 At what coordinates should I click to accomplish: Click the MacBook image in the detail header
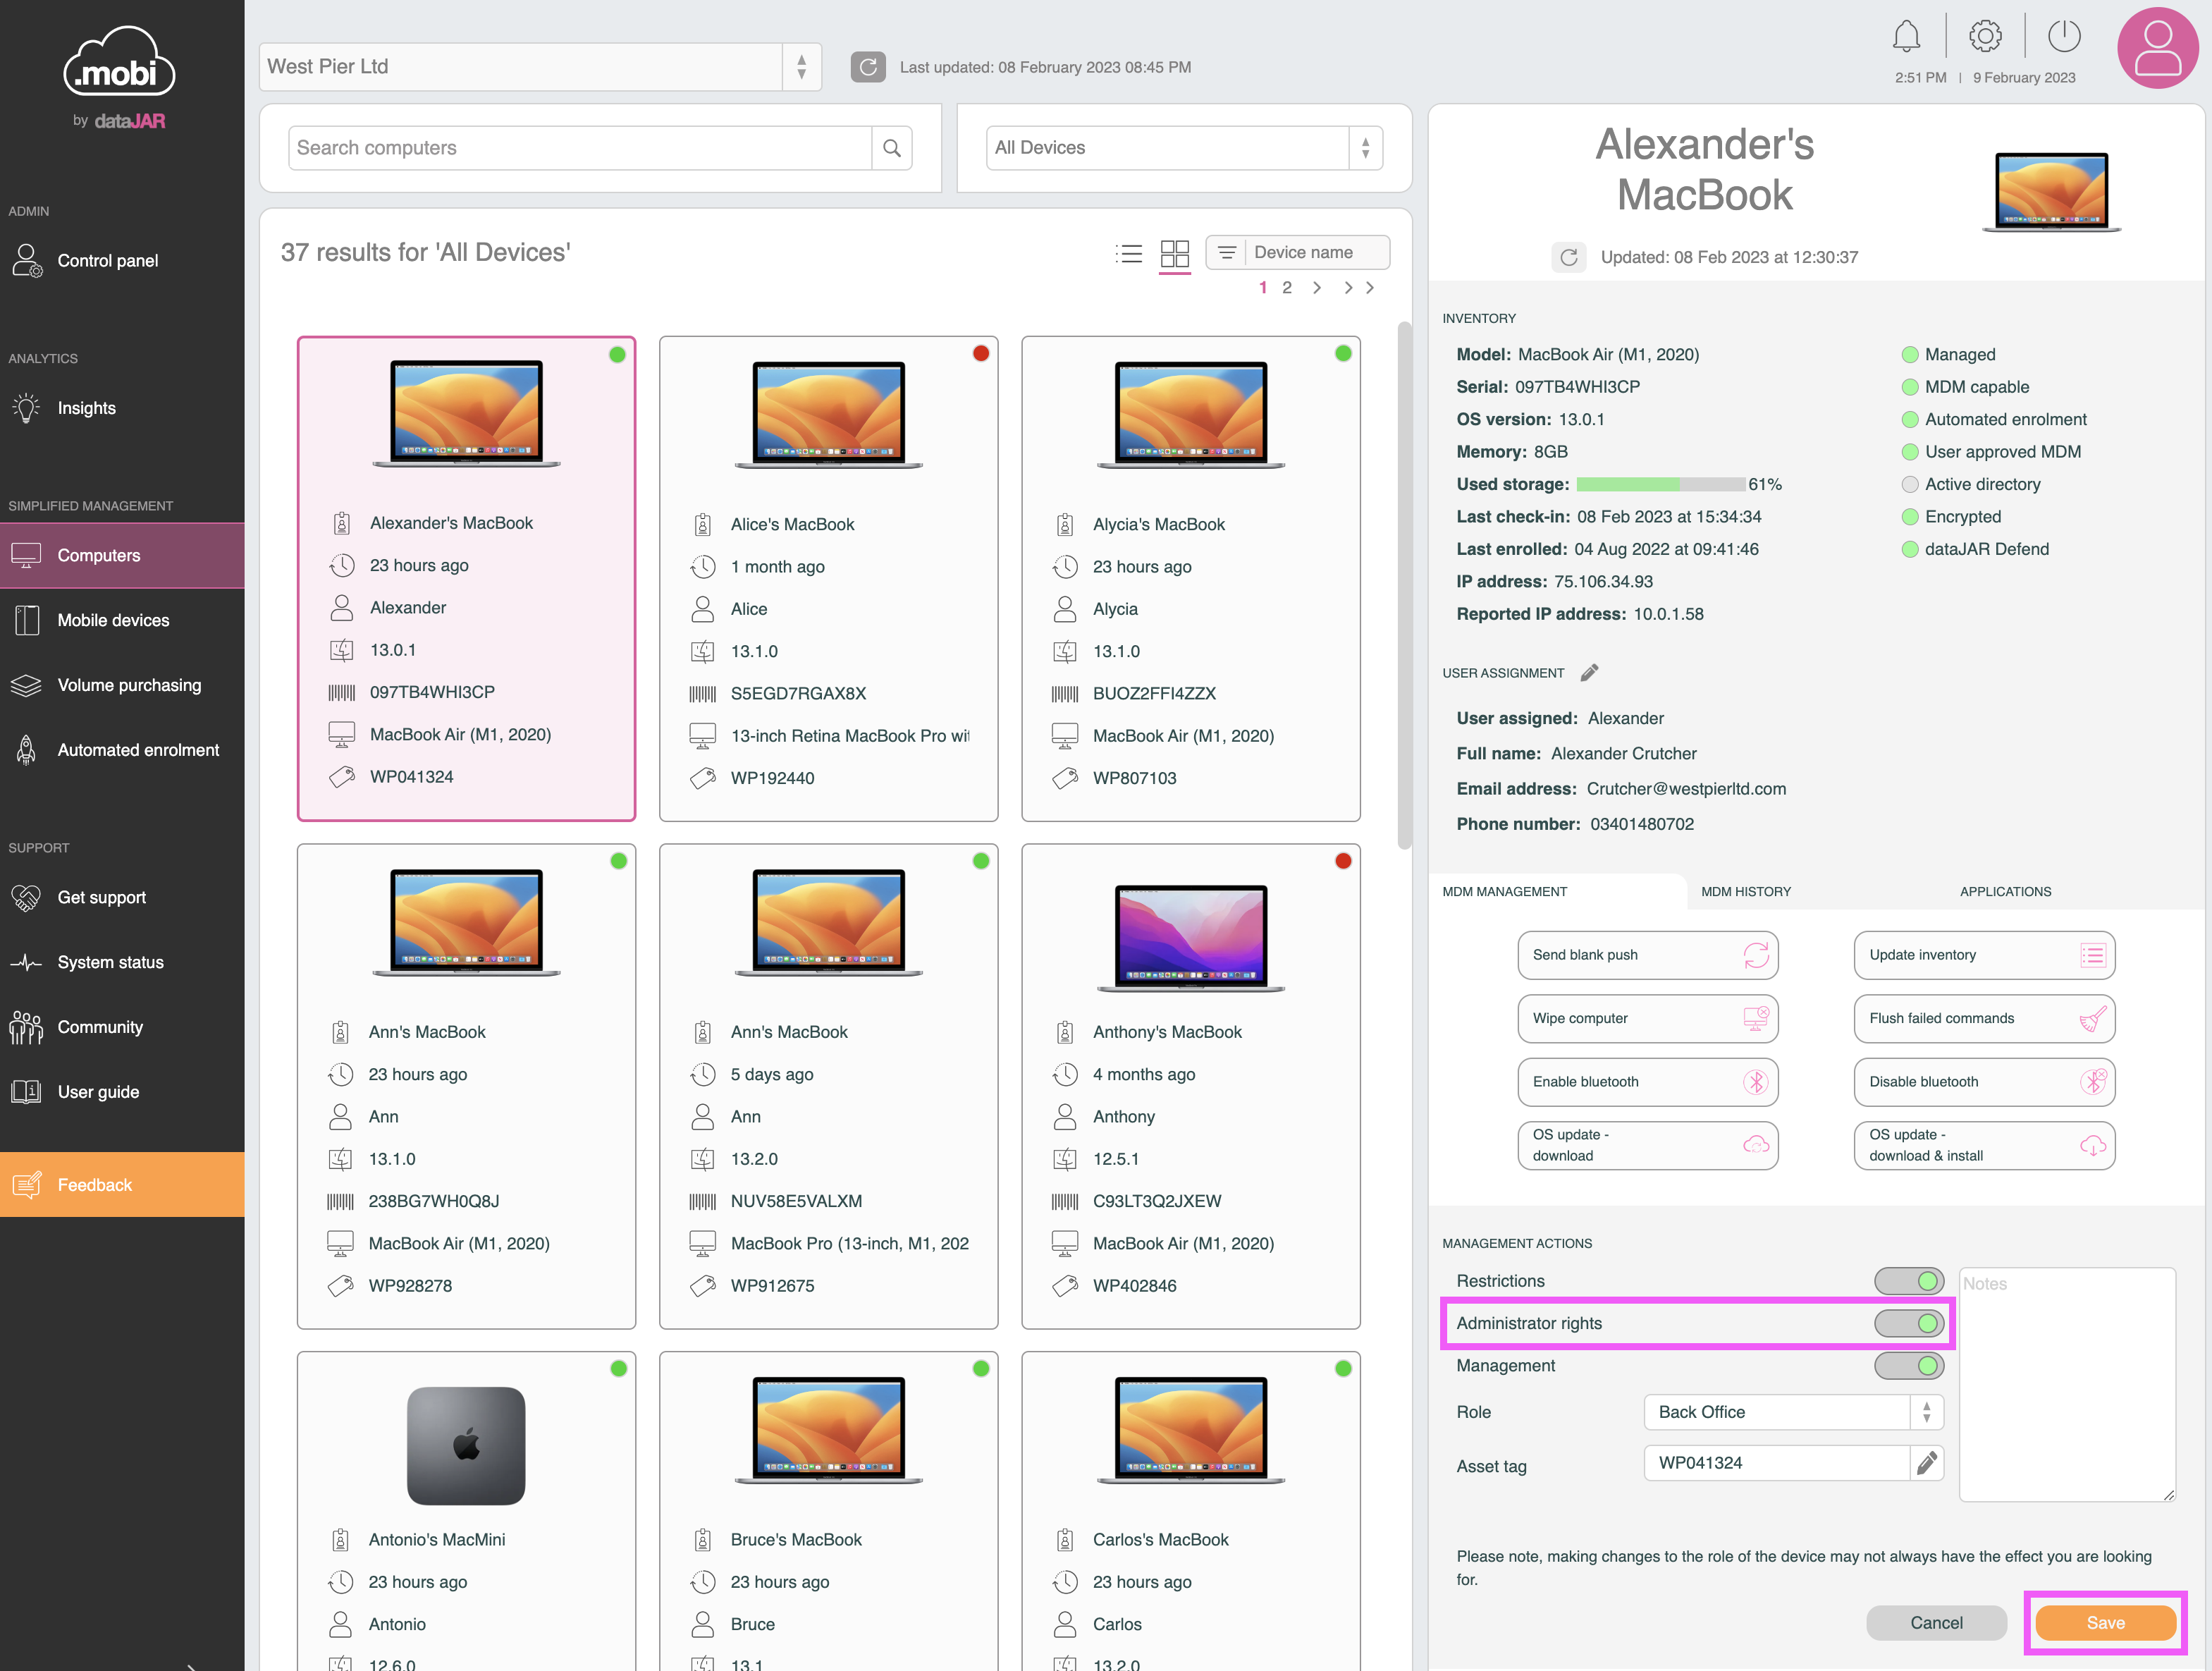click(x=2051, y=192)
